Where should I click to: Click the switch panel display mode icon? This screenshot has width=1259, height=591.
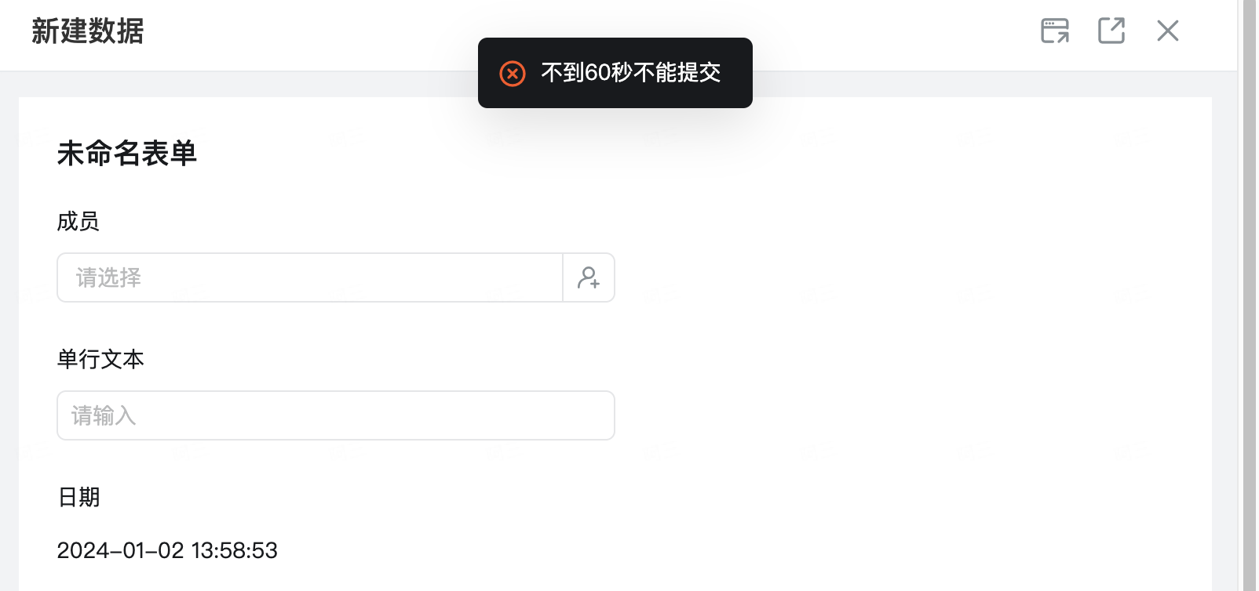1055,31
